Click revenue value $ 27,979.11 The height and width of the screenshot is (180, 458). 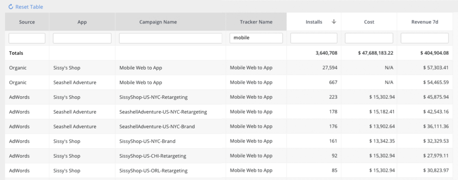[x=436, y=156]
